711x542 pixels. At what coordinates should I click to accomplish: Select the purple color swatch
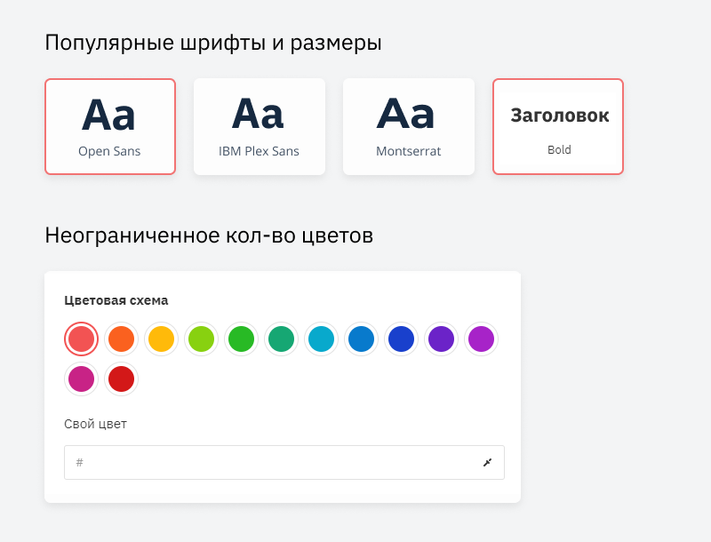click(x=481, y=339)
